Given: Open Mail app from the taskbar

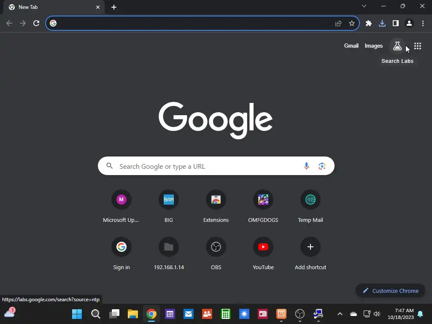Looking at the screenshot, I should click(x=189, y=314).
